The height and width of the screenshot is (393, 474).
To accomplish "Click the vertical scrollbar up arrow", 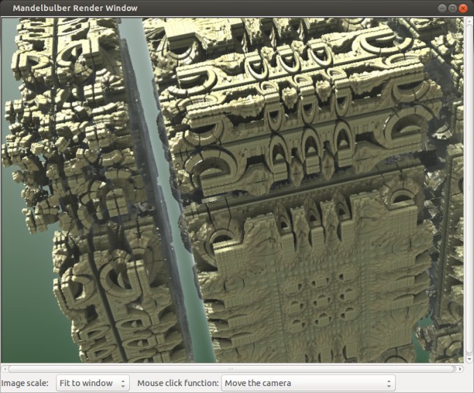I will (468, 22).
